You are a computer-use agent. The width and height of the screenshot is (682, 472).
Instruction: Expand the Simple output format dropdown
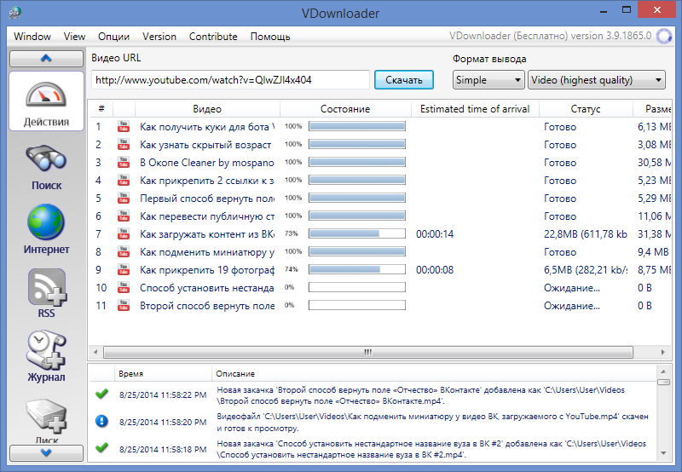click(488, 80)
